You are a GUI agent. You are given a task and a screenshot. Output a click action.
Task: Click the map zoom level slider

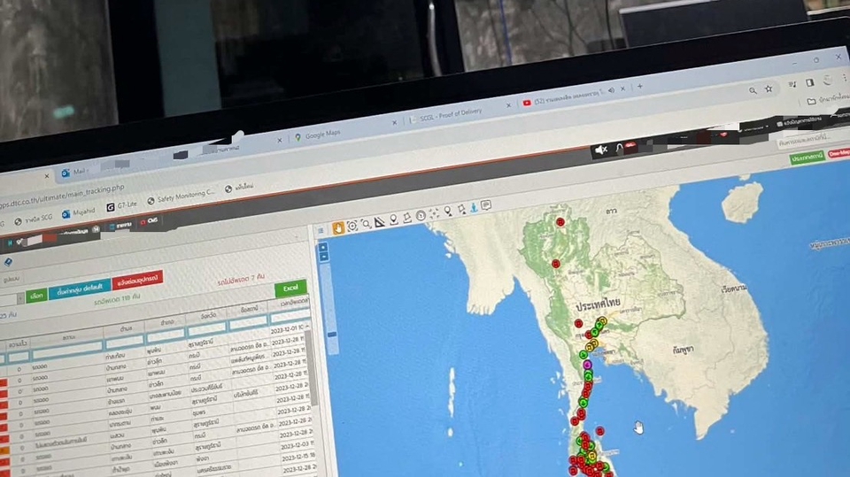(x=331, y=335)
